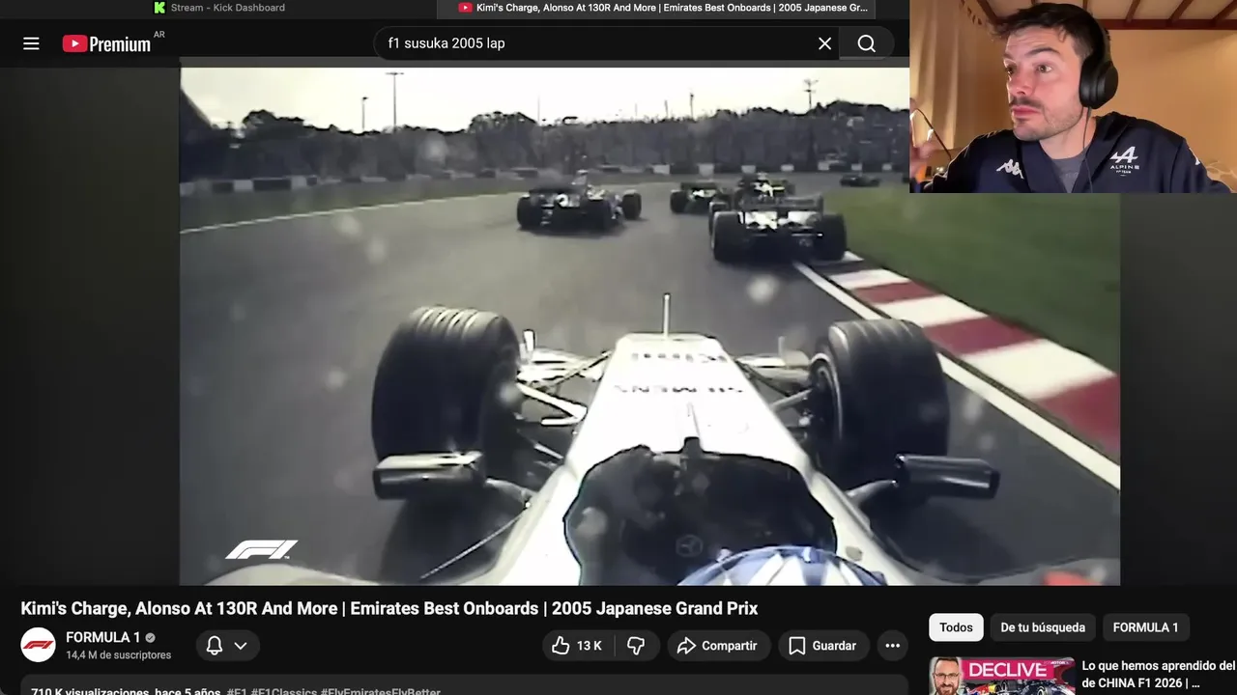Click the video title text
Image resolution: width=1237 pixels, height=695 pixels.
click(389, 608)
